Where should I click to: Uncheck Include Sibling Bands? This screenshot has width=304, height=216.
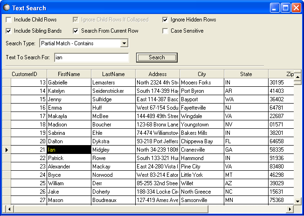tap(9, 31)
